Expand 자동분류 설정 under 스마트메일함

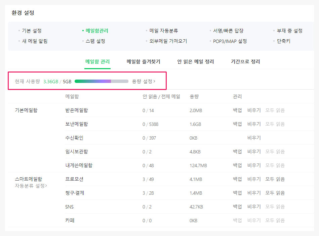(31, 186)
